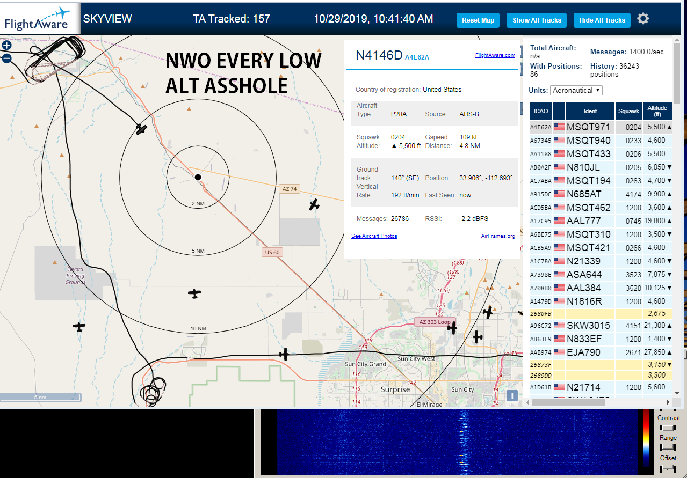Select aircraft icon on track above Sun City Grand
687x478 pixels.
click(x=285, y=354)
